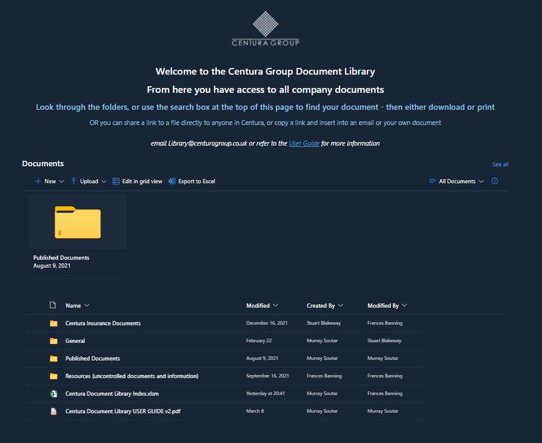Click the PDF icon for USER GUIDE v2

(53, 411)
